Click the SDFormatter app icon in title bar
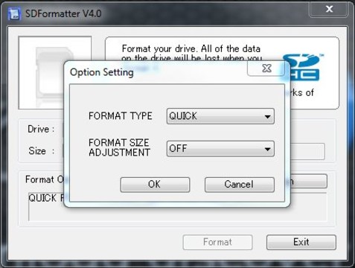Screen dimensions: 355x268 (13, 13)
